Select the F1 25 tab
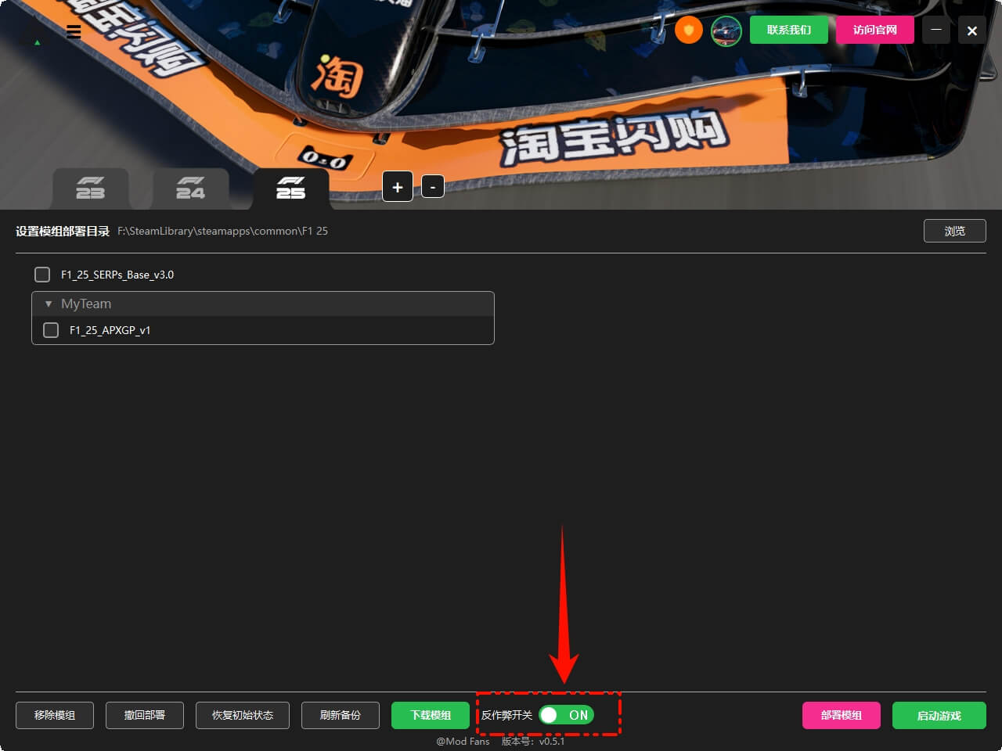 (x=290, y=189)
